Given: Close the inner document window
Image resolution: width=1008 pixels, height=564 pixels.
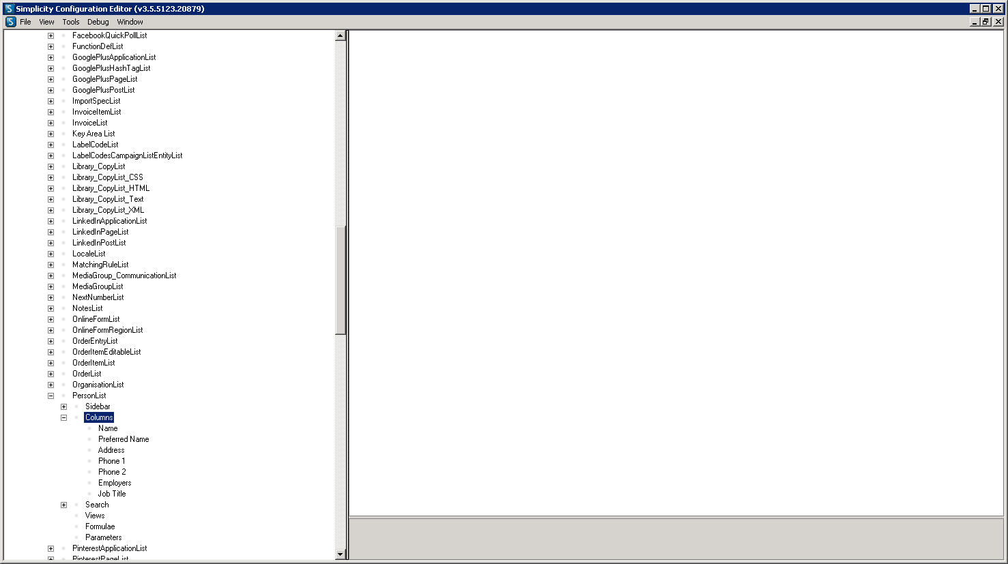Looking at the screenshot, I should click(998, 22).
